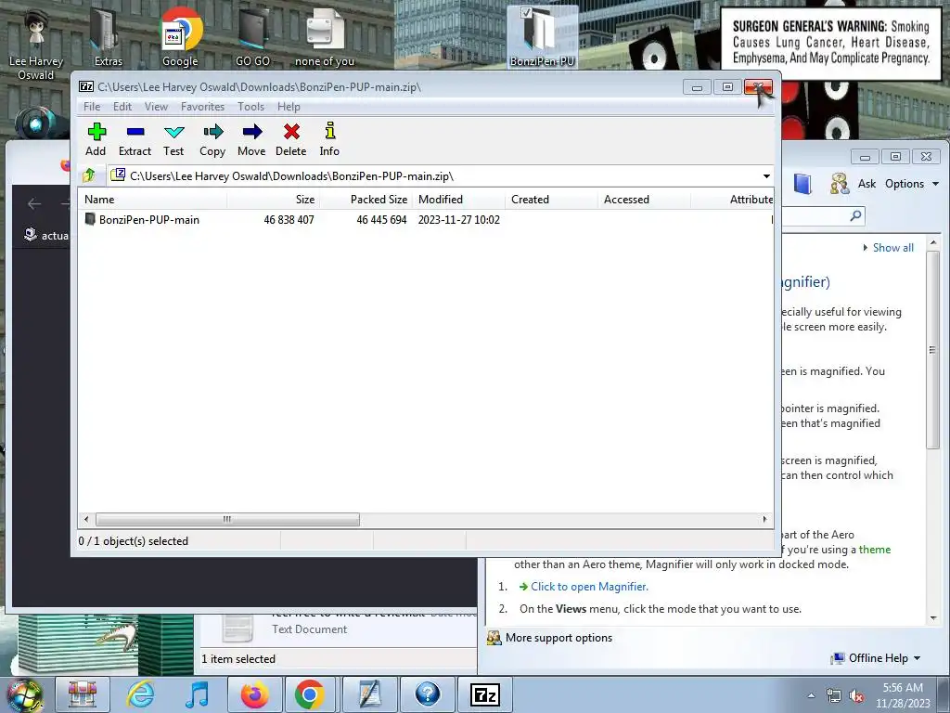Sort by the Size column header
The height and width of the screenshot is (713, 950).
(274, 200)
